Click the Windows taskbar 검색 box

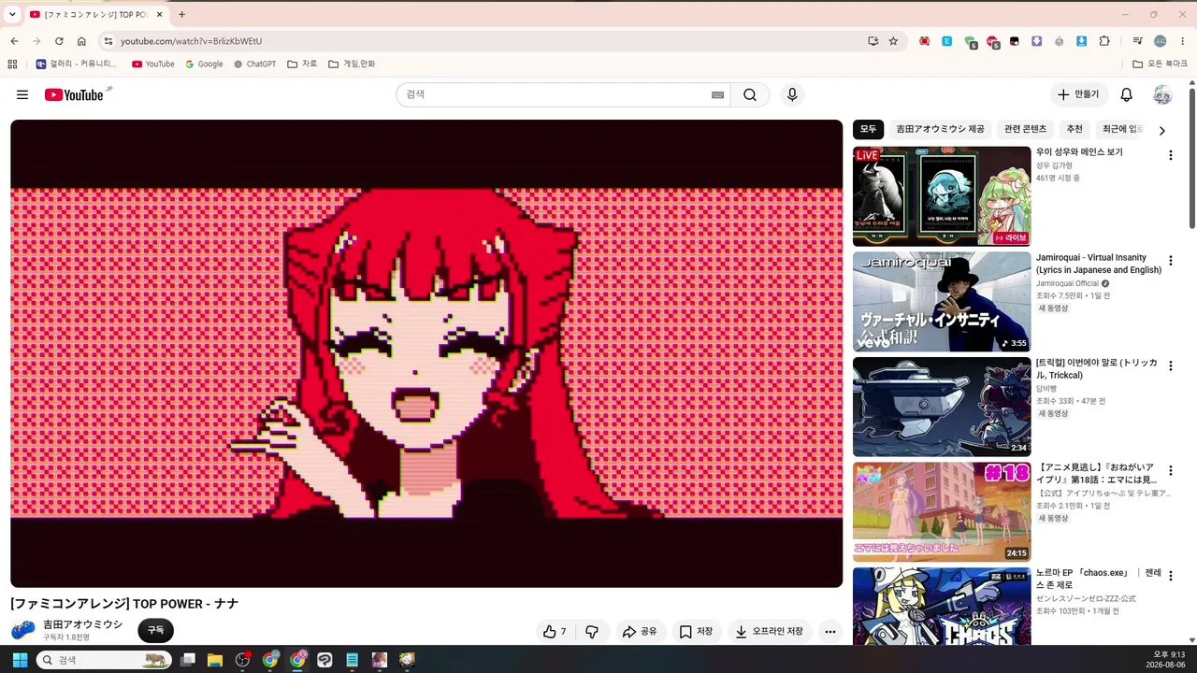[x=103, y=660]
